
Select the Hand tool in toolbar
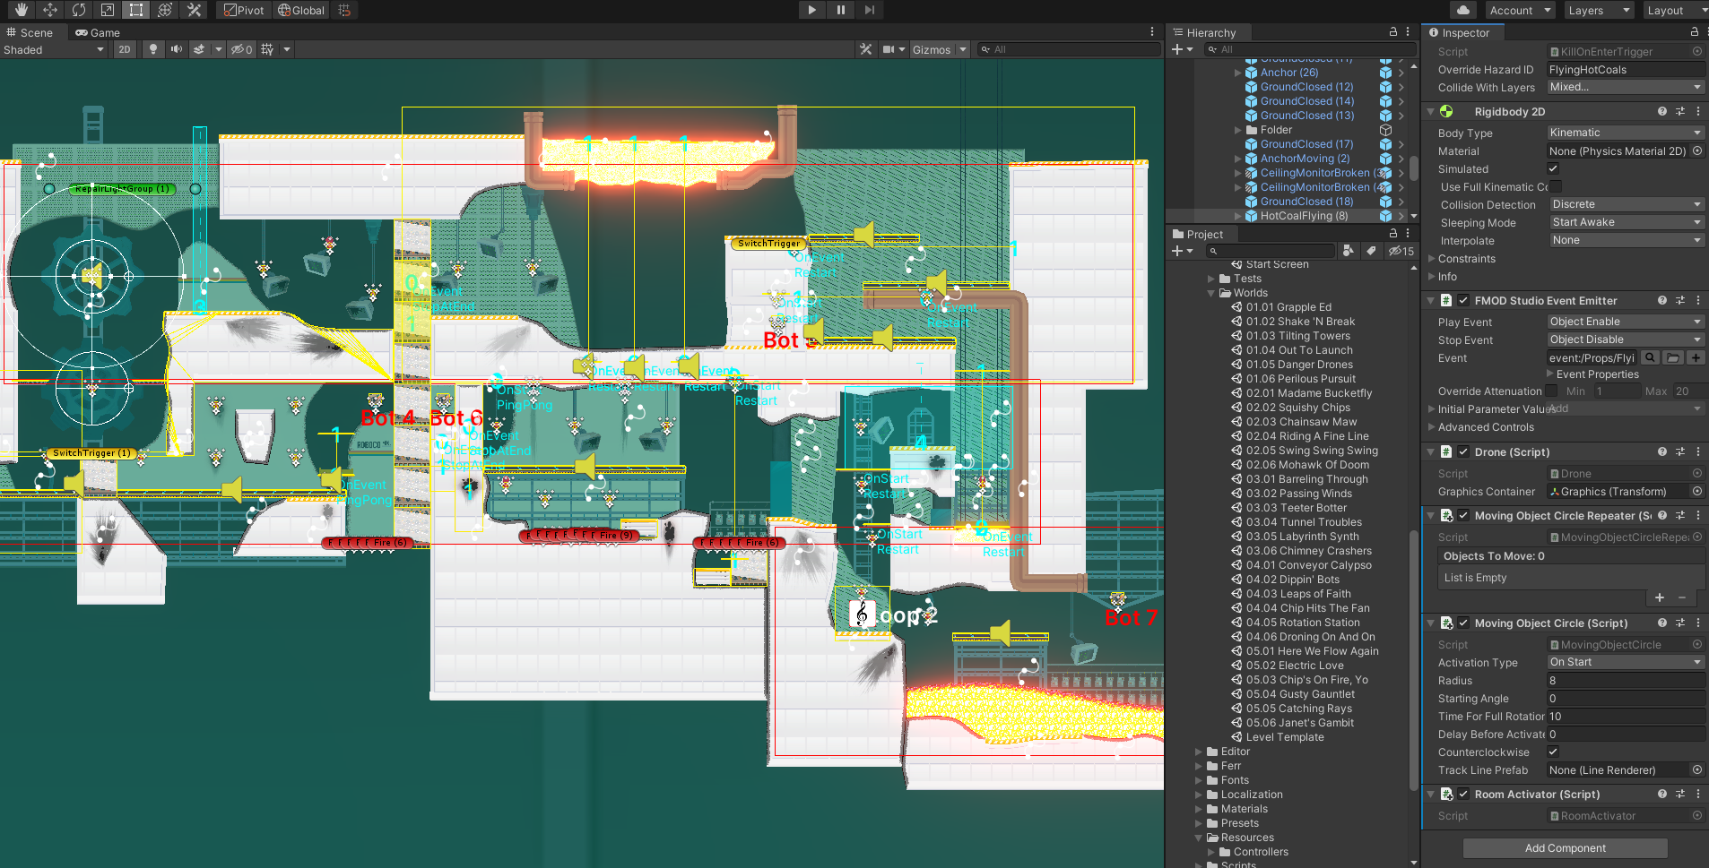coord(22,10)
